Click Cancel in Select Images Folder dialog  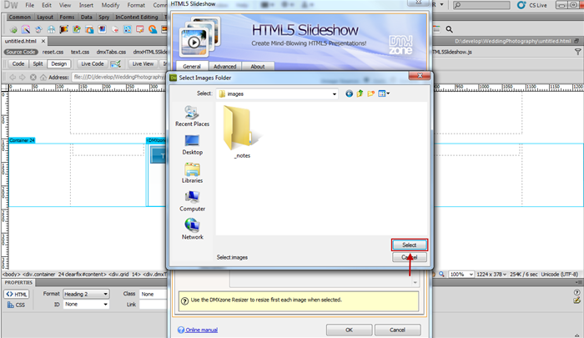410,257
